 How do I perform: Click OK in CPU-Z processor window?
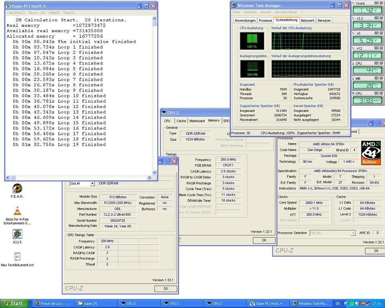[376, 251]
